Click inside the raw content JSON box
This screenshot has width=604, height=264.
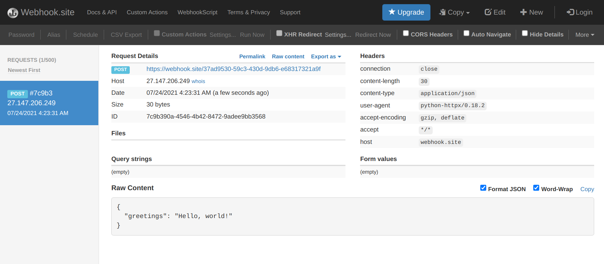(352, 216)
